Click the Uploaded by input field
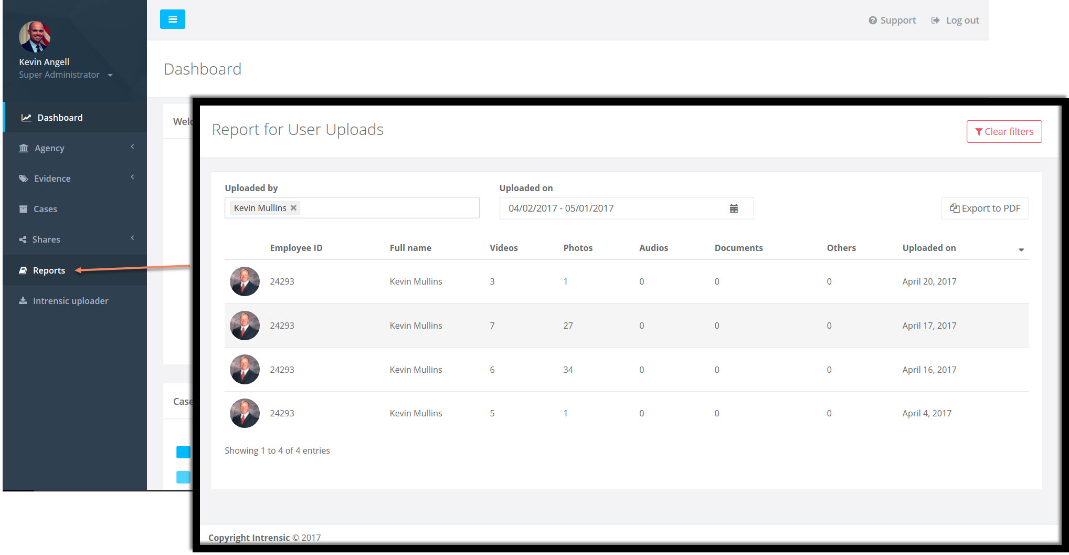1069x555 pixels. 388,208
